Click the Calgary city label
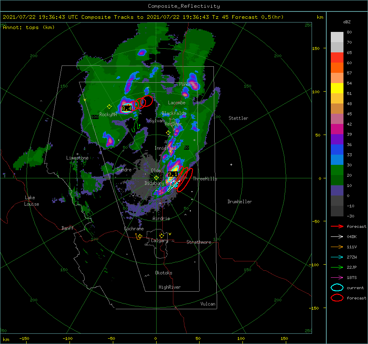This screenshot has width=368, height=344. 159,241
